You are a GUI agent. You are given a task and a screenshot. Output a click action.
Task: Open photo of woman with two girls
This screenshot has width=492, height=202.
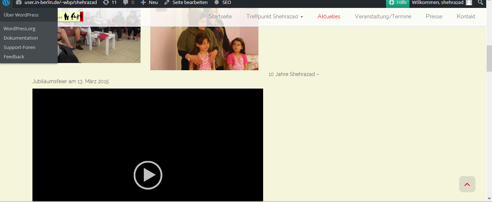pyautogui.click(x=204, y=39)
